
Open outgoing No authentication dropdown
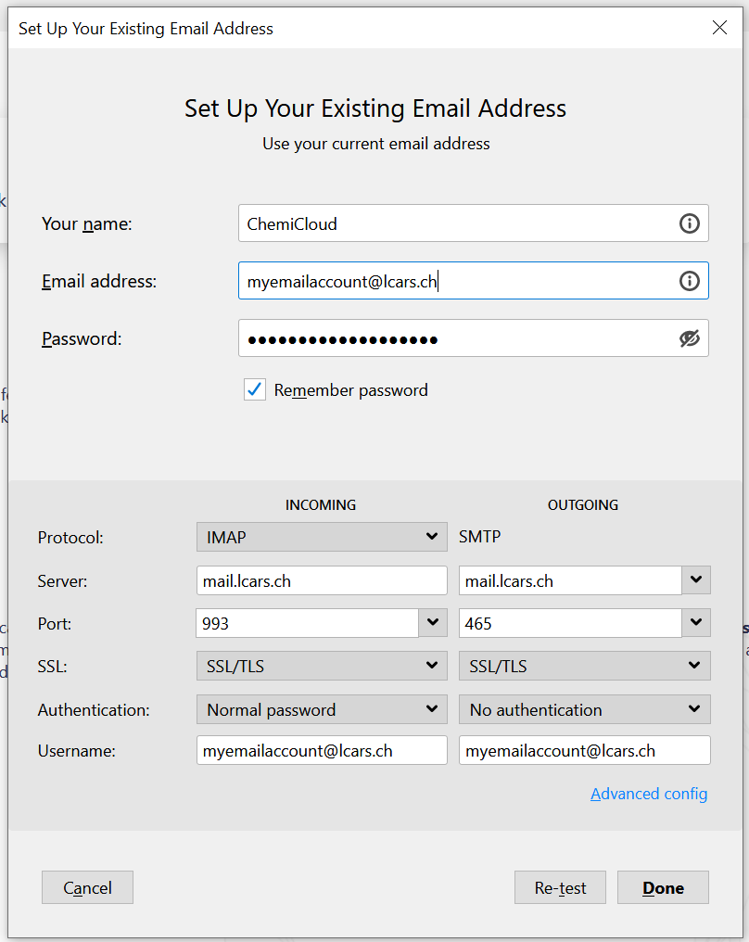point(584,709)
